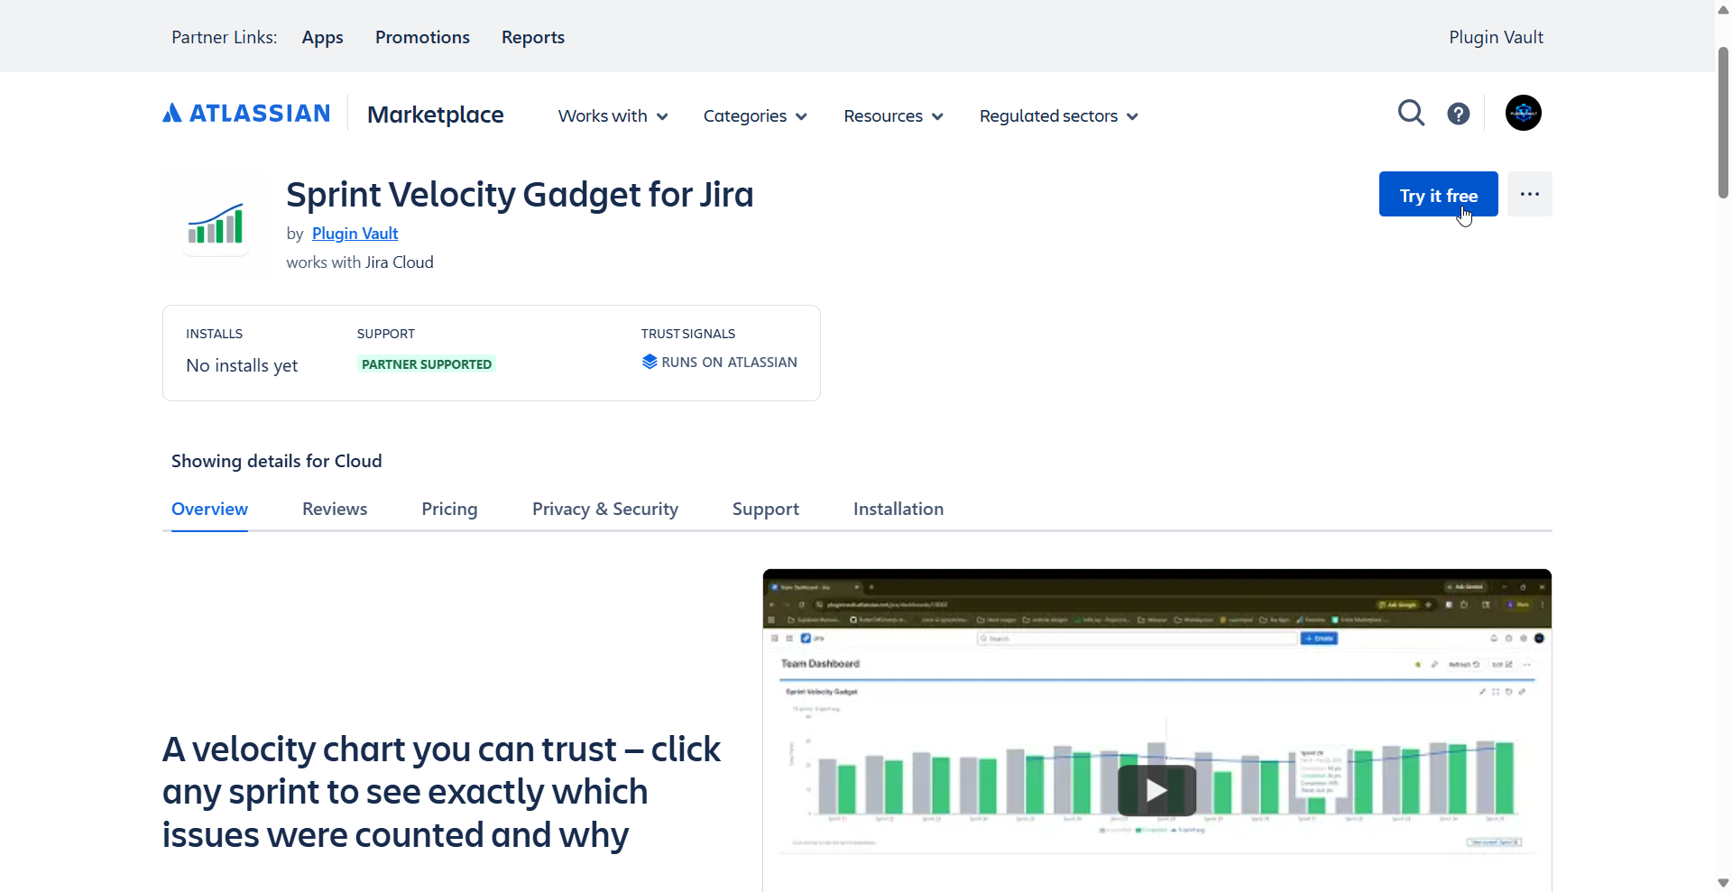Expand the Works with dropdown

[613, 115]
